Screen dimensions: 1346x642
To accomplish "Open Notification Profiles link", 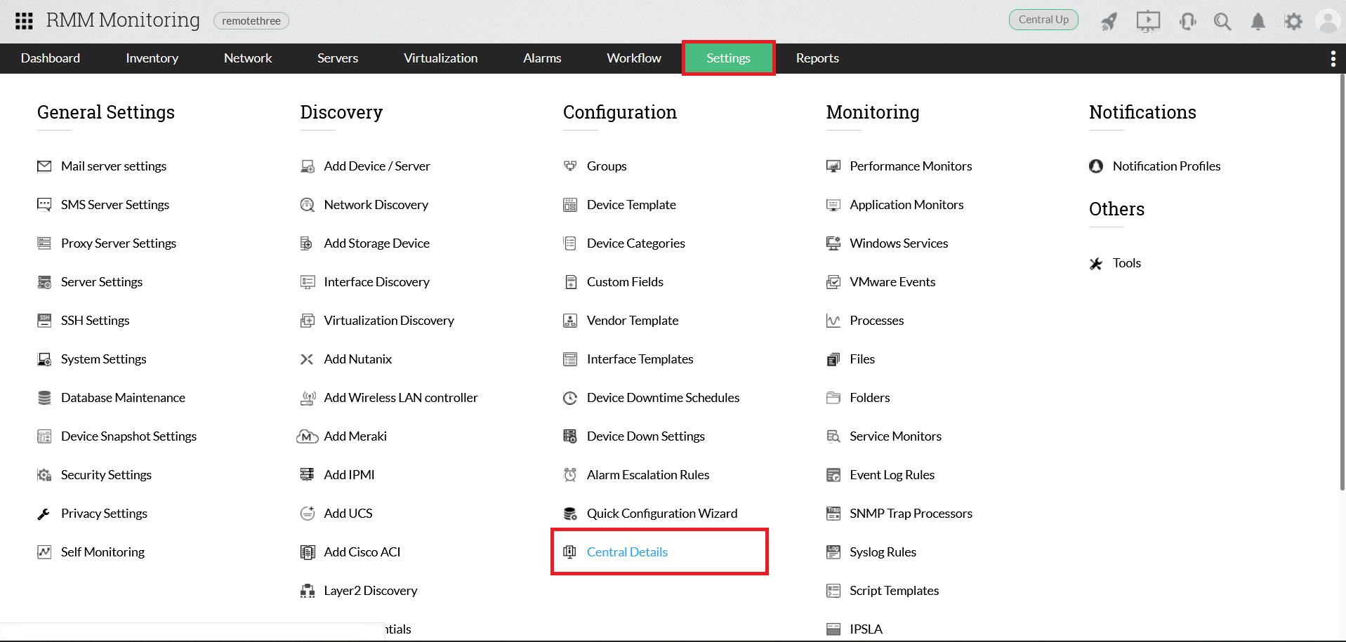I will [x=1166, y=166].
